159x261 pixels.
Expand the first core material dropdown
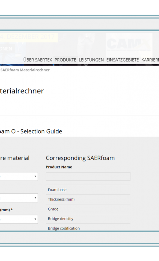point(19,176)
